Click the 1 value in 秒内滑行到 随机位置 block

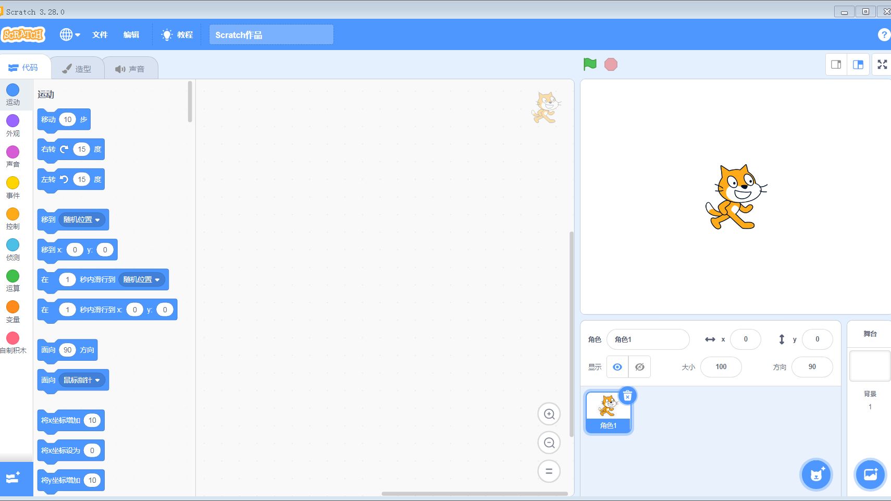(67, 279)
